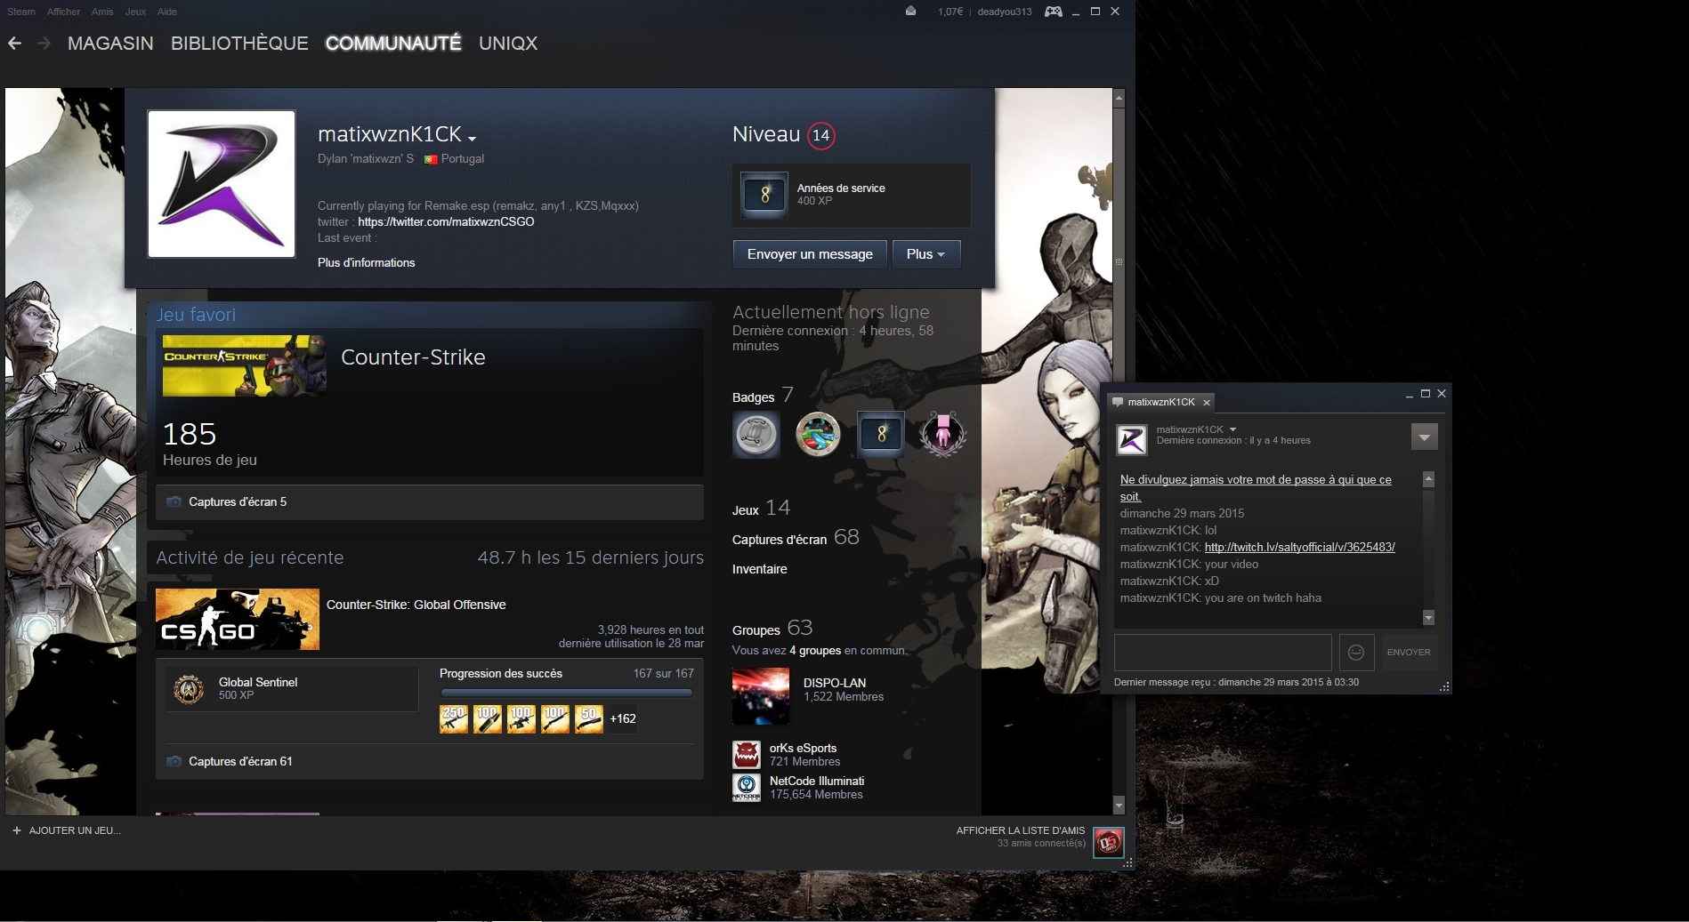Open the twitch.tv link in chat
1689x922 pixels.
click(1300, 547)
